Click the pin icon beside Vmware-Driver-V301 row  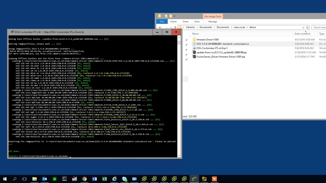coord(186,40)
